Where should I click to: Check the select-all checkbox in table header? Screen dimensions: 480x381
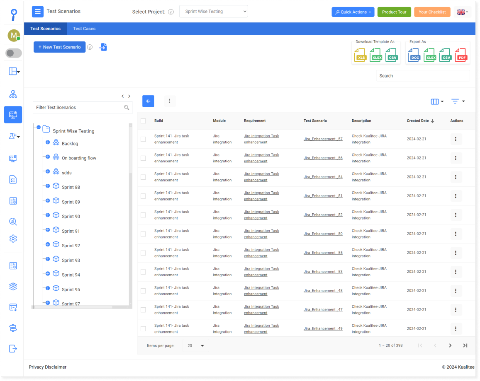(143, 121)
